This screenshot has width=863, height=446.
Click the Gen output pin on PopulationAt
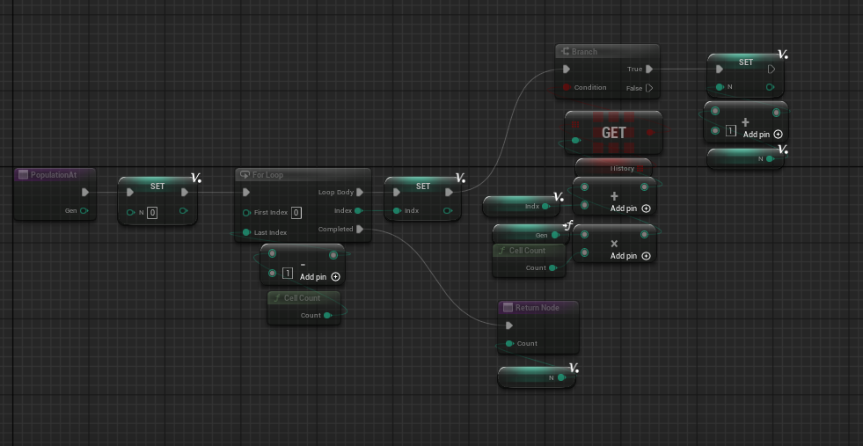click(84, 210)
